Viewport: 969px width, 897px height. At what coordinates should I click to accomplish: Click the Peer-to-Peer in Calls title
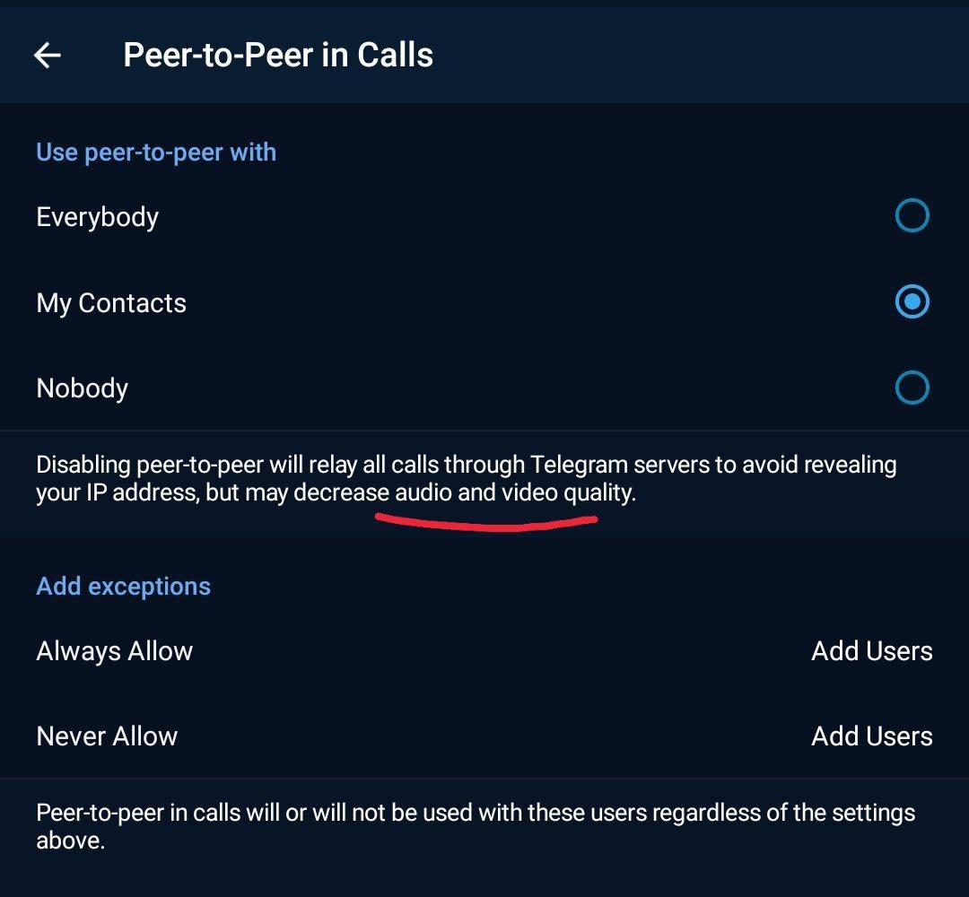coord(278,56)
